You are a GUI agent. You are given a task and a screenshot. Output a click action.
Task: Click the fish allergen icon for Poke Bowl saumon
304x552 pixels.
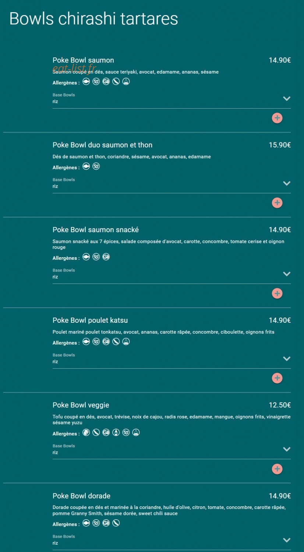[x=86, y=82]
